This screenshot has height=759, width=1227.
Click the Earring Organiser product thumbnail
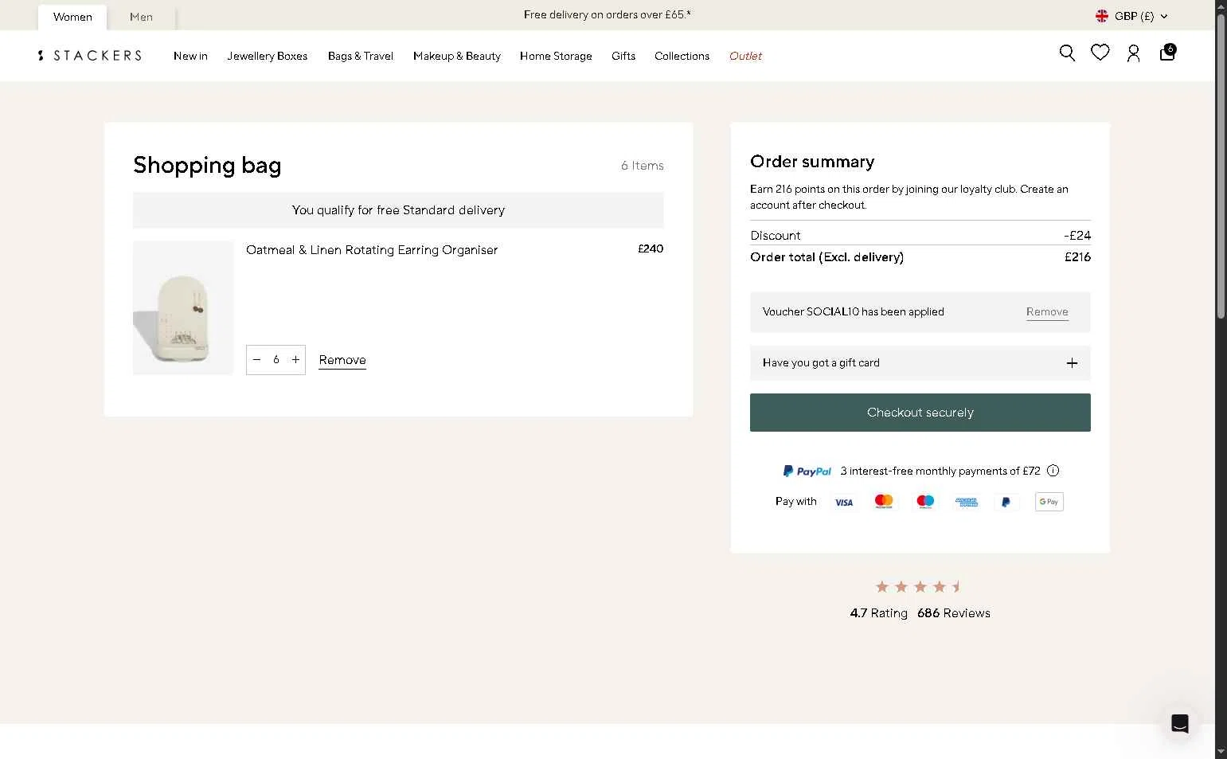(183, 307)
